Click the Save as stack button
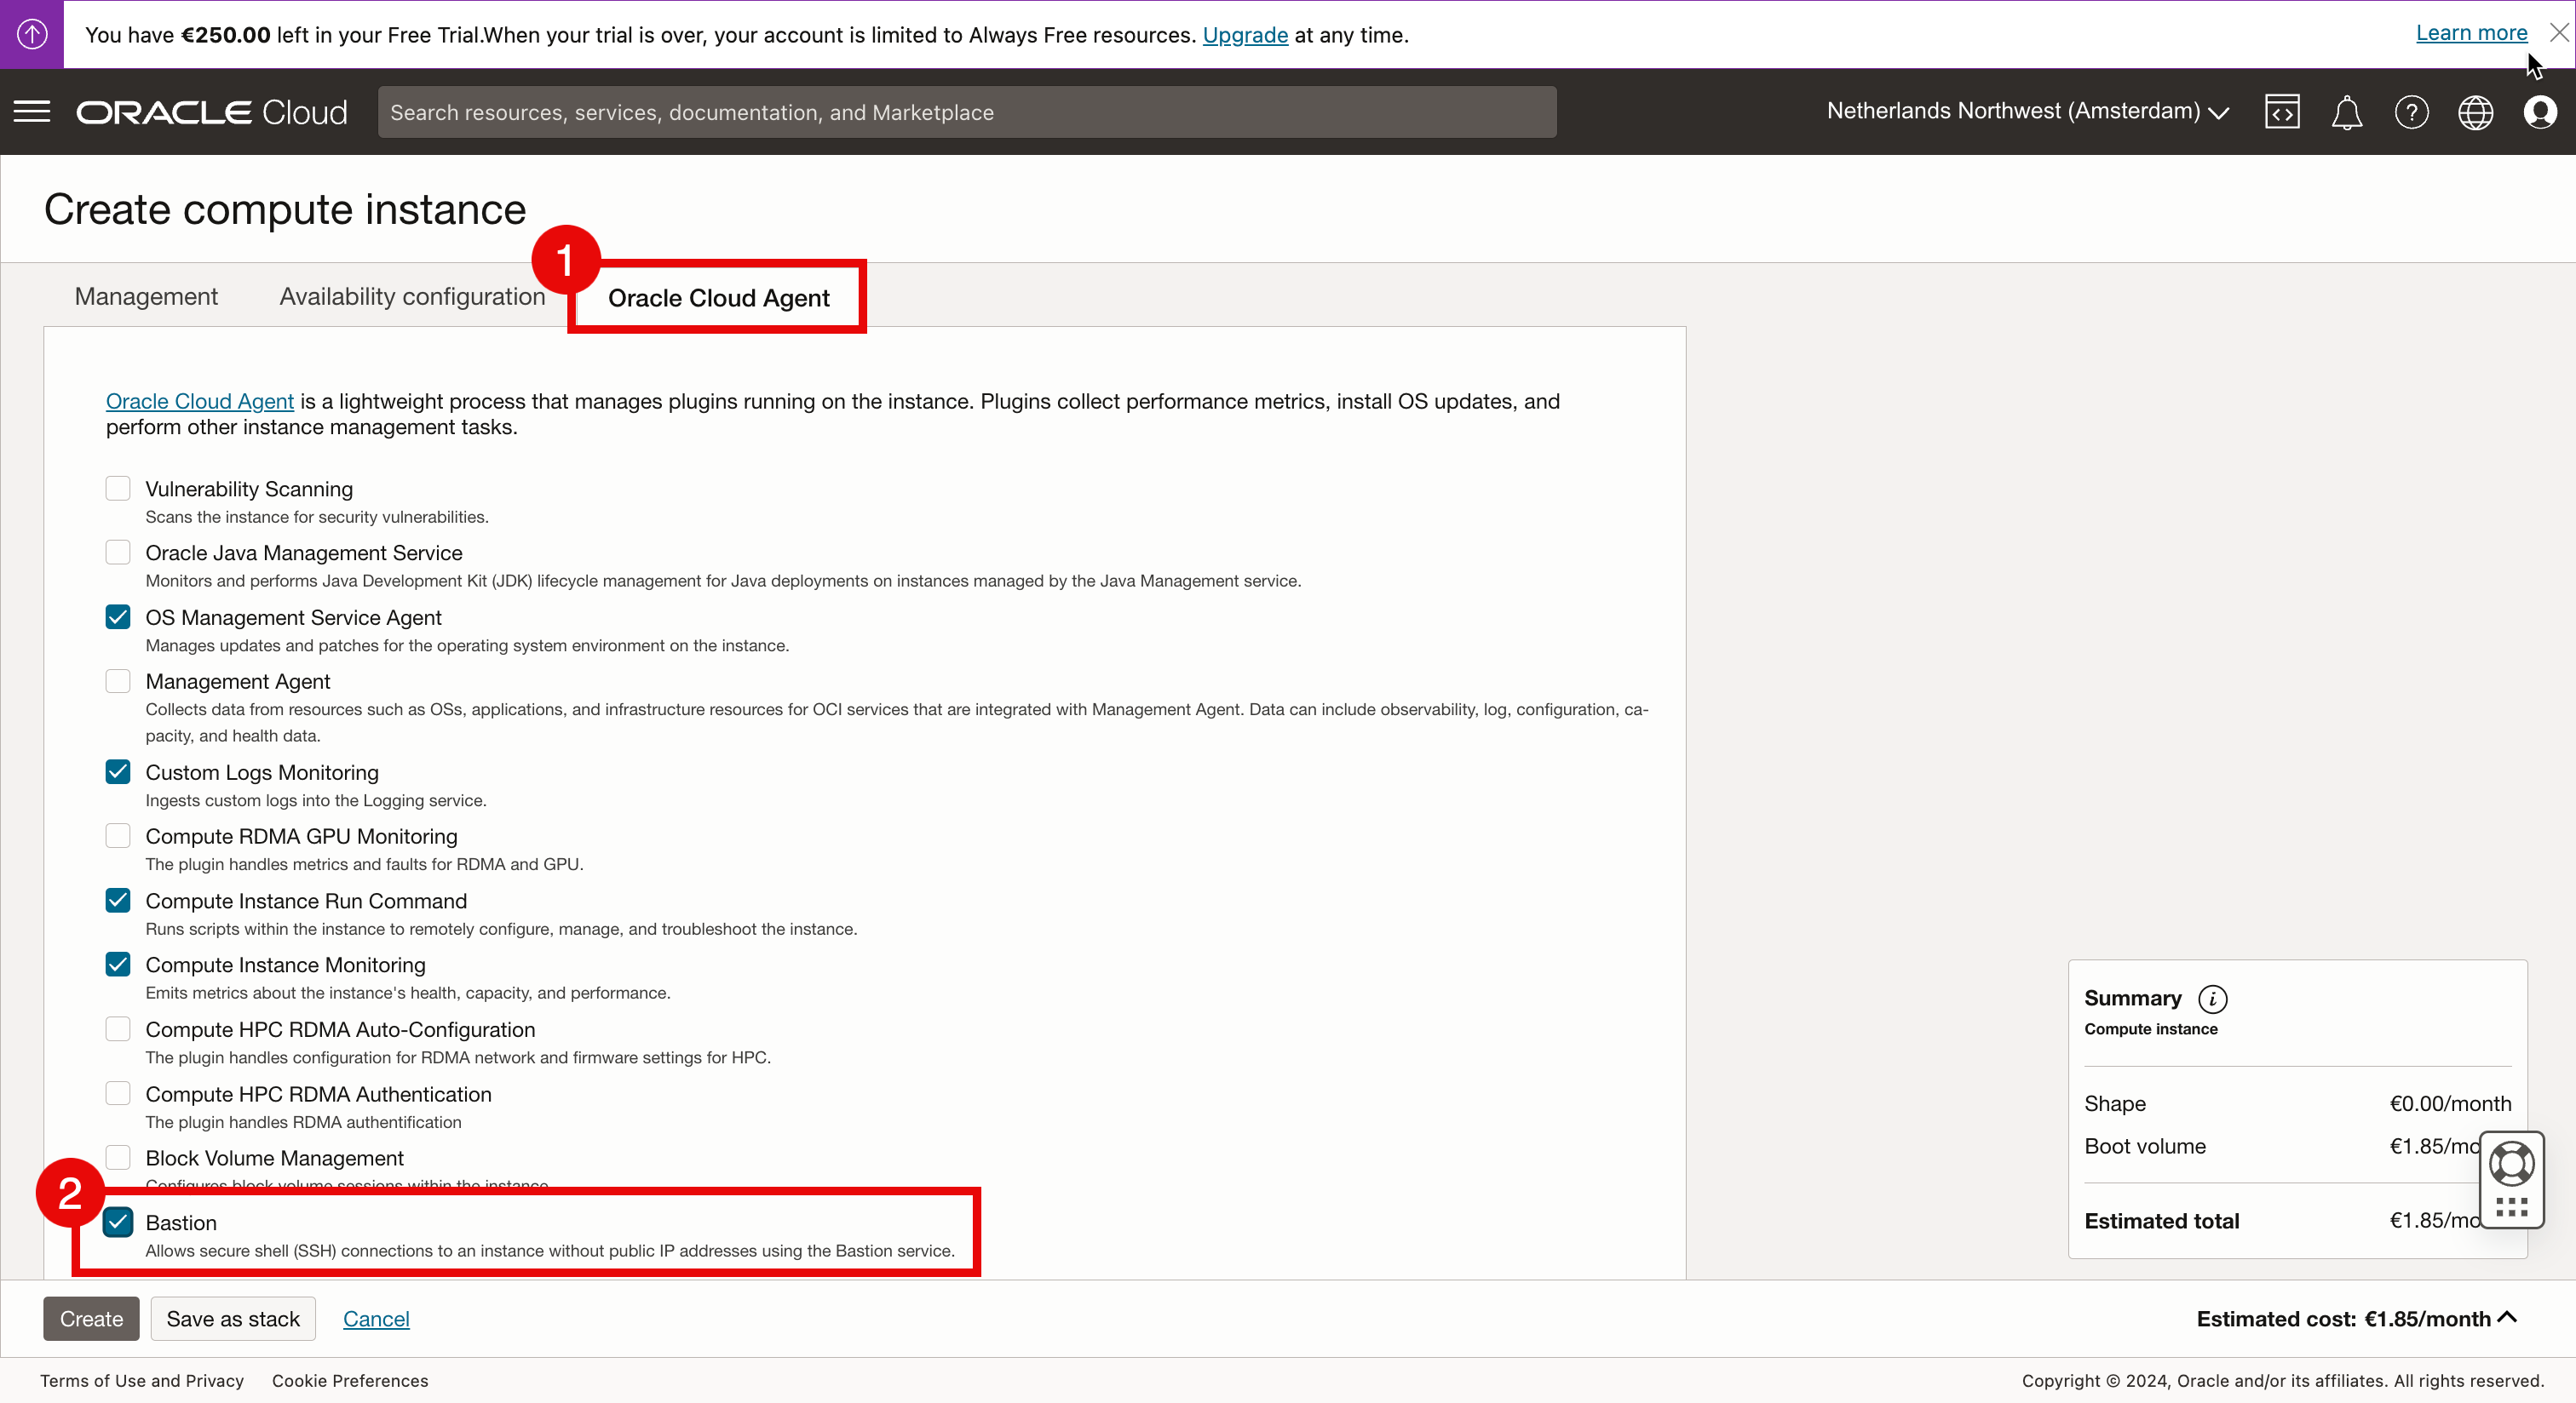 (233, 1318)
